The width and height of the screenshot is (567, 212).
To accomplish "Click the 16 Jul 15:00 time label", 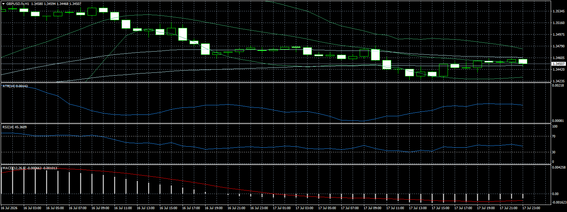I will [x=168, y=208].
